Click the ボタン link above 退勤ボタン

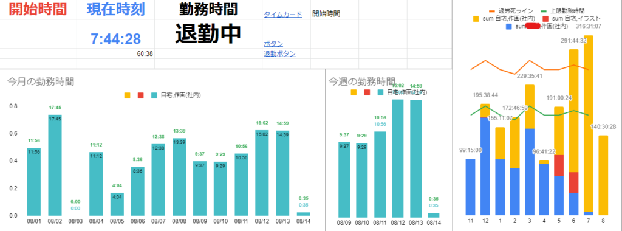coord(273,44)
